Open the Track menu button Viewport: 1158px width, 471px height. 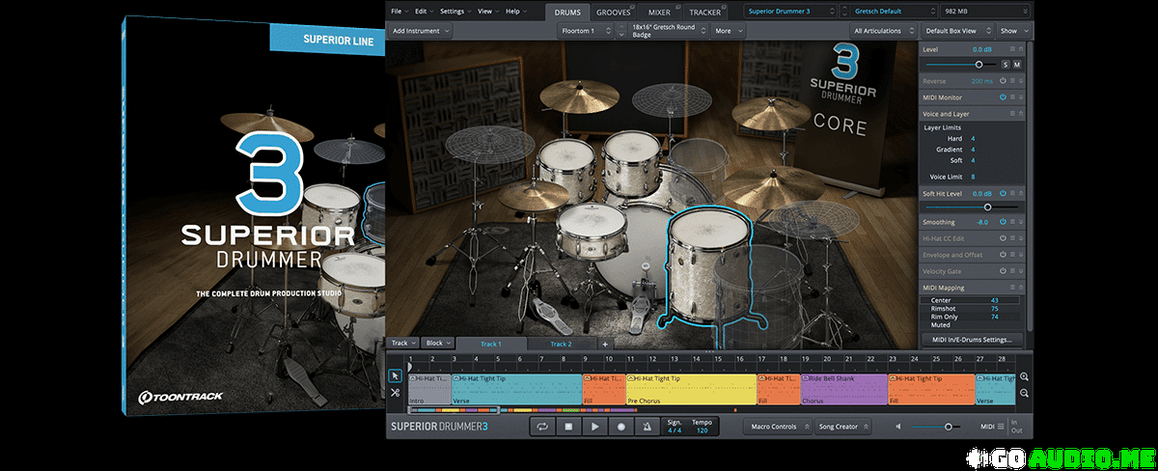[401, 344]
